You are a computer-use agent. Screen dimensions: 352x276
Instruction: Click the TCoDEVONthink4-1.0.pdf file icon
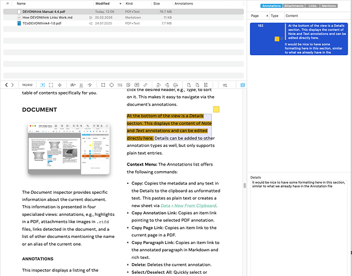[x=19, y=23]
